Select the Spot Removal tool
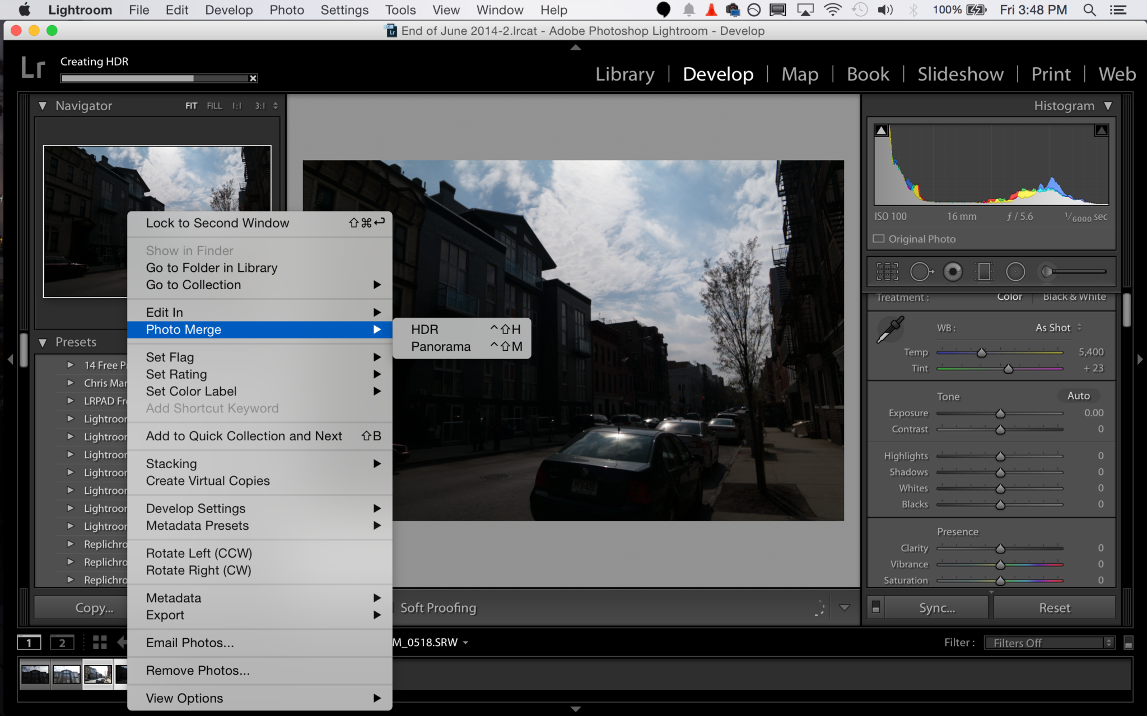Viewport: 1147px width, 716px height. 921,272
